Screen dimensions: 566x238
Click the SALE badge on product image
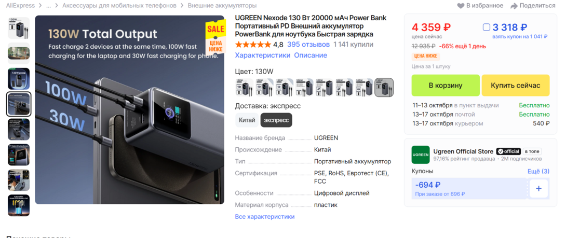click(215, 36)
